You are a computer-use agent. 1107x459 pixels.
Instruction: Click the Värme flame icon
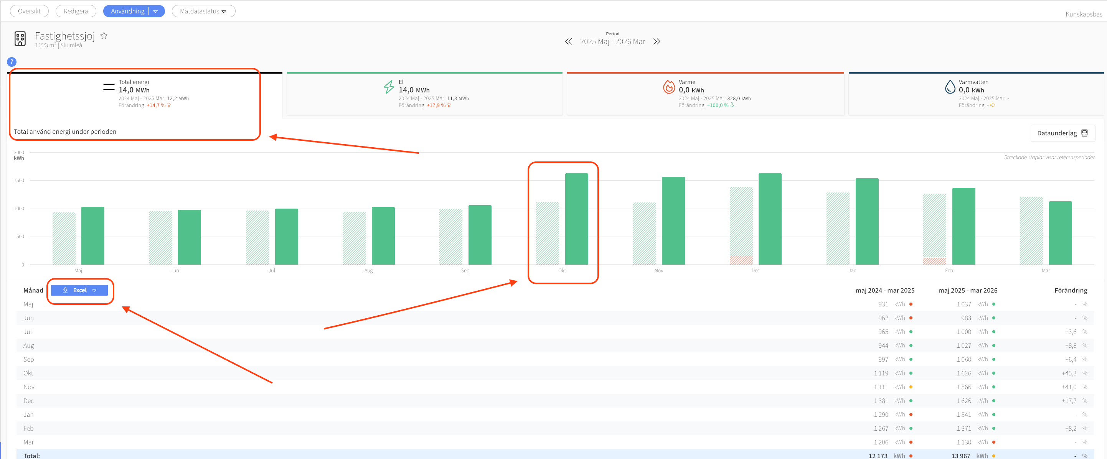[669, 87]
